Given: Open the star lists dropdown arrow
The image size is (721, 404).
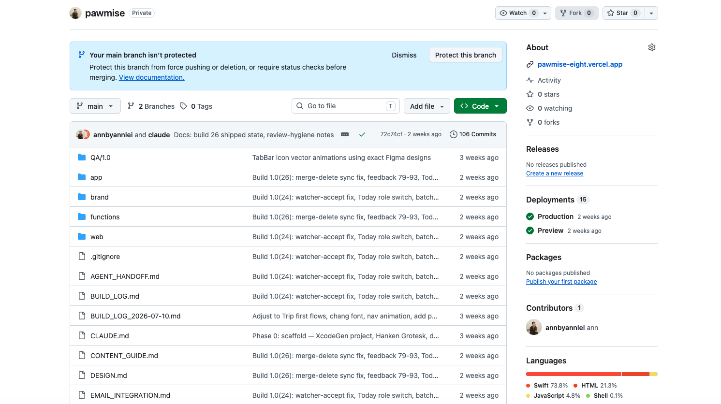Looking at the screenshot, I should tap(651, 13).
